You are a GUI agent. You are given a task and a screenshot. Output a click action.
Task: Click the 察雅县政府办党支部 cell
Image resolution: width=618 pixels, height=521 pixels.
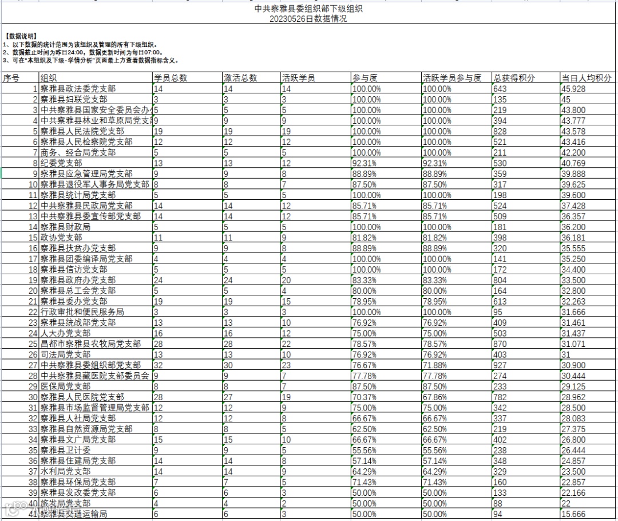tap(96, 280)
